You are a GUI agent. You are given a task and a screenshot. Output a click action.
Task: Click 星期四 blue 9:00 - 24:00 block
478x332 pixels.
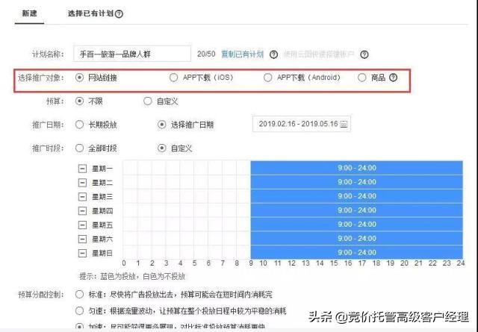pyautogui.click(x=357, y=210)
